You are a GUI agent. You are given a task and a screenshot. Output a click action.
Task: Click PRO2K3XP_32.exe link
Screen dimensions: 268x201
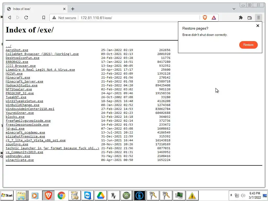click(x=20, y=93)
